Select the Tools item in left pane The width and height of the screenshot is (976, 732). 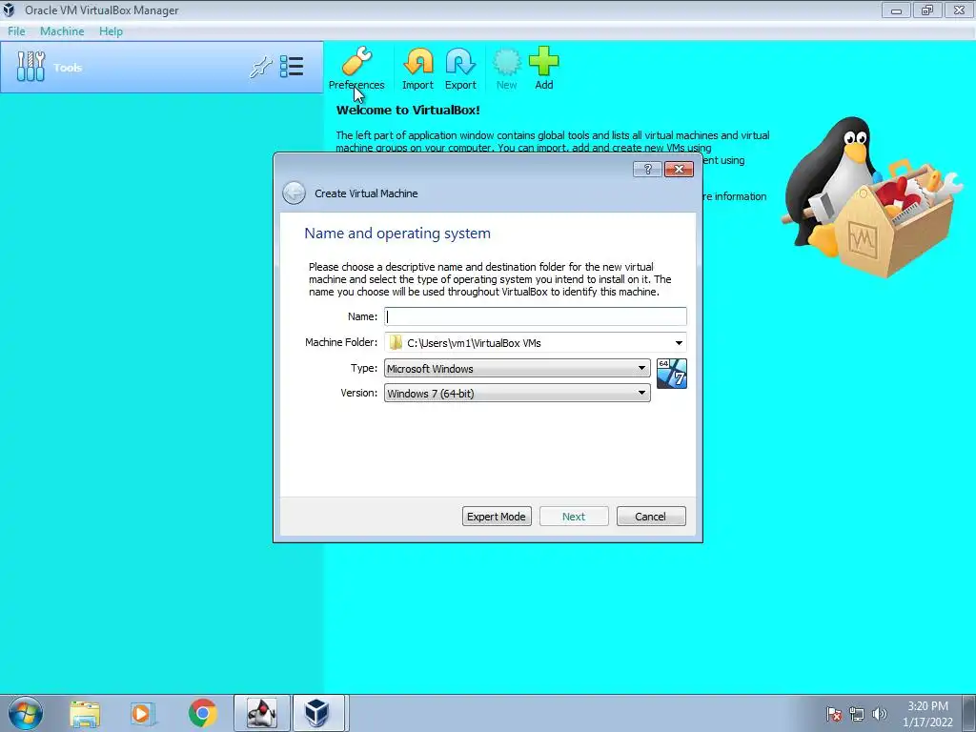162,68
